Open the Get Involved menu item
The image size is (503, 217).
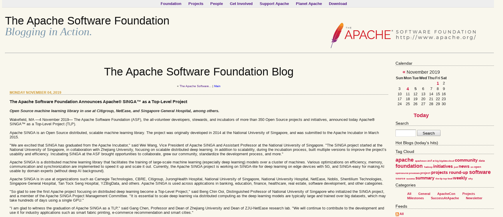[241, 3]
